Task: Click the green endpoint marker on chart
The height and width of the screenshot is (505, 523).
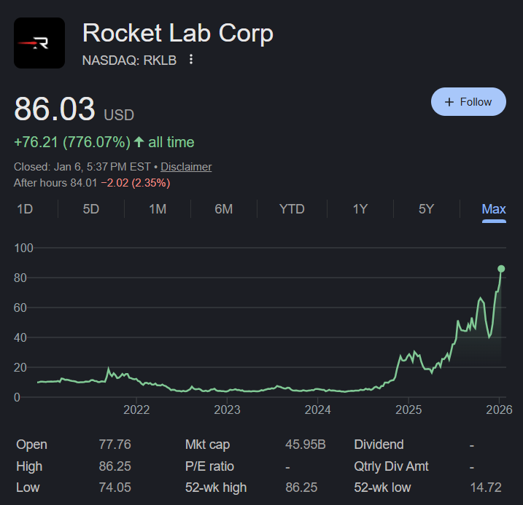Action: click(501, 268)
